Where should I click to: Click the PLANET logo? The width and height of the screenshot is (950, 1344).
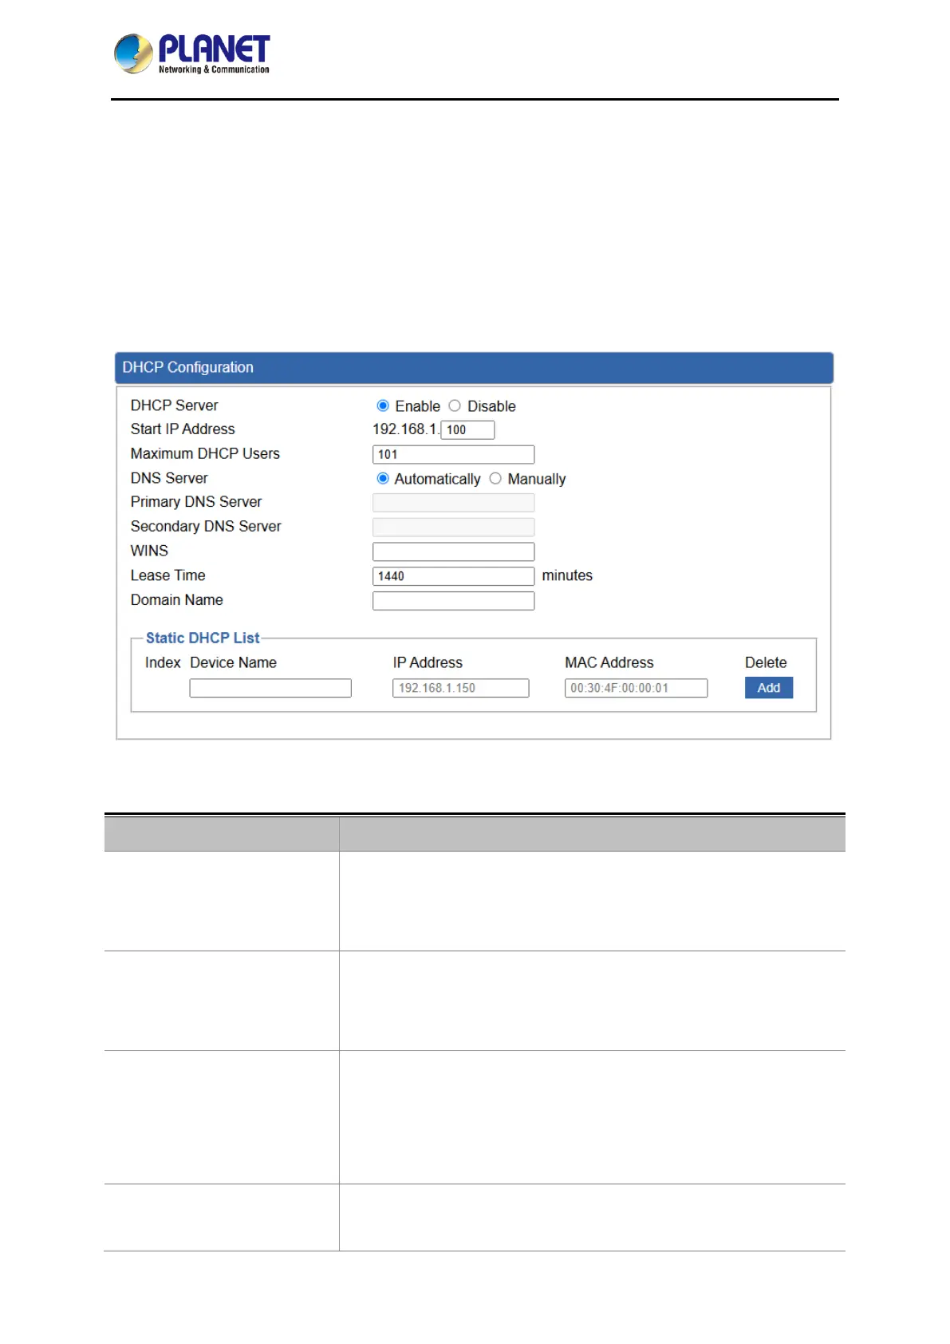point(191,53)
